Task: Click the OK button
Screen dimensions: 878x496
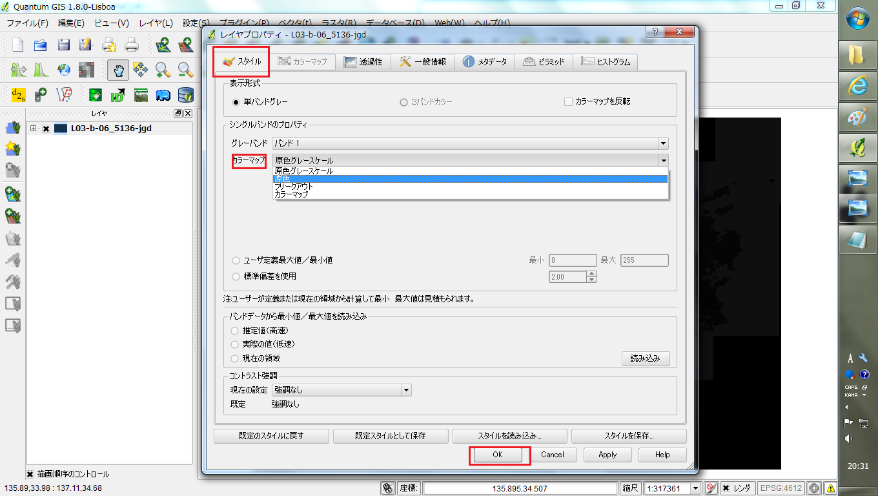Action: (x=497, y=455)
